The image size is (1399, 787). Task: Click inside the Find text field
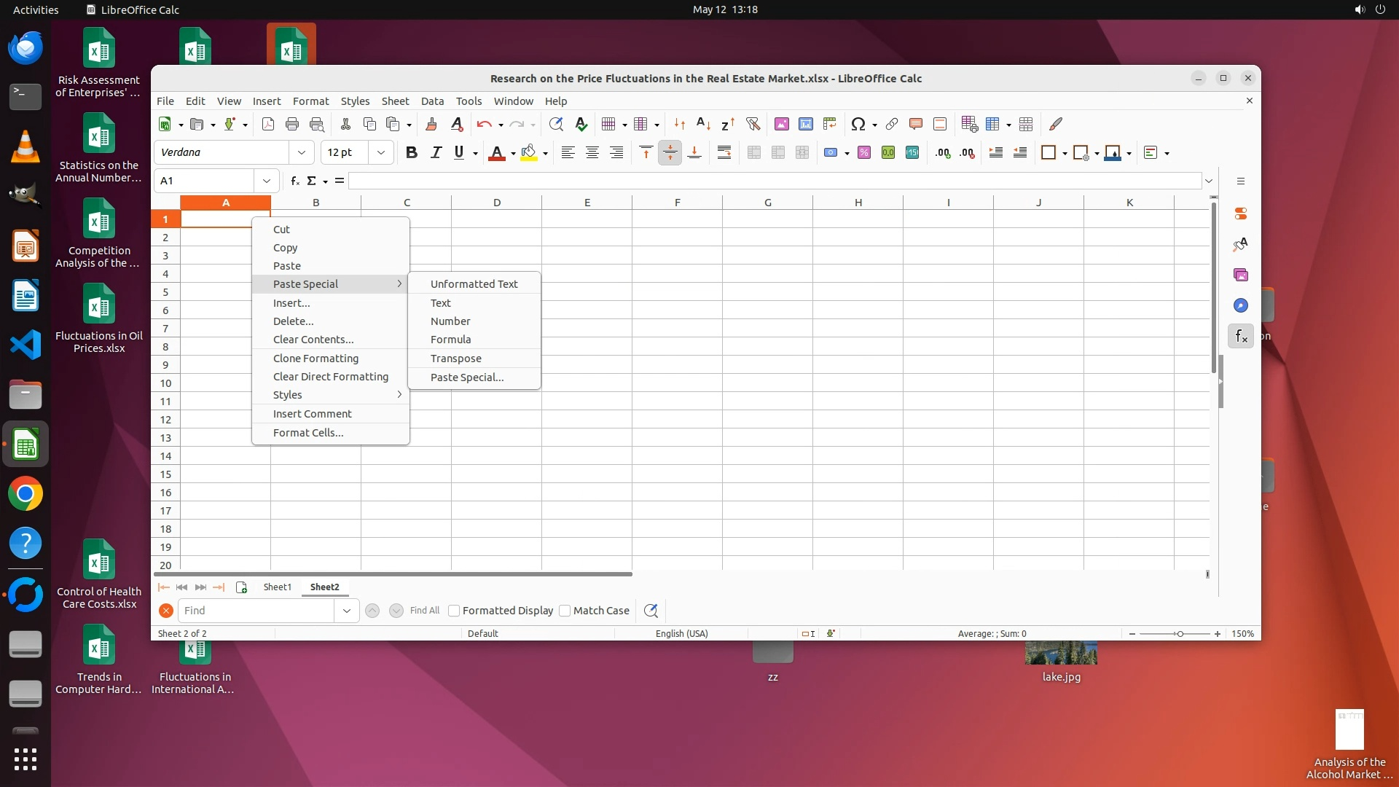click(x=256, y=611)
